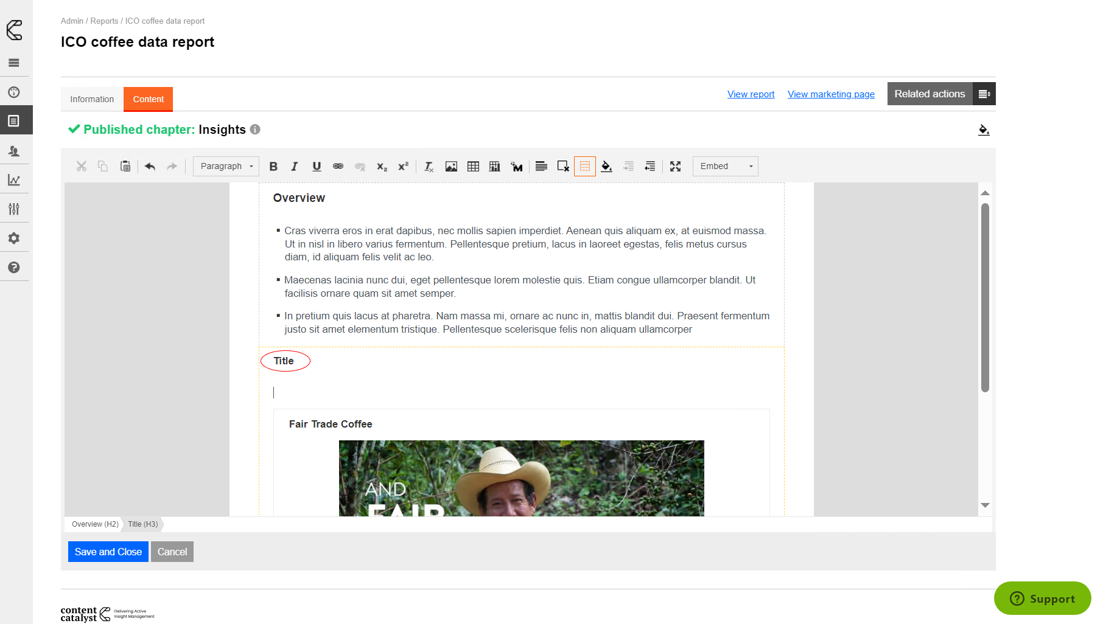Click the insert link icon
This screenshot has height=624, width=1103.
338,167
